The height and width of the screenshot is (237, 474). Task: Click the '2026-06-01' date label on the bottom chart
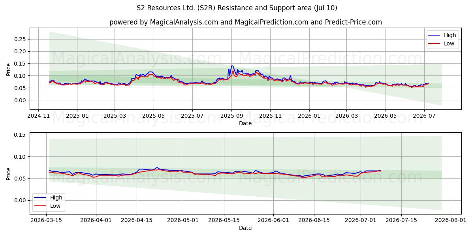[273, 221]
